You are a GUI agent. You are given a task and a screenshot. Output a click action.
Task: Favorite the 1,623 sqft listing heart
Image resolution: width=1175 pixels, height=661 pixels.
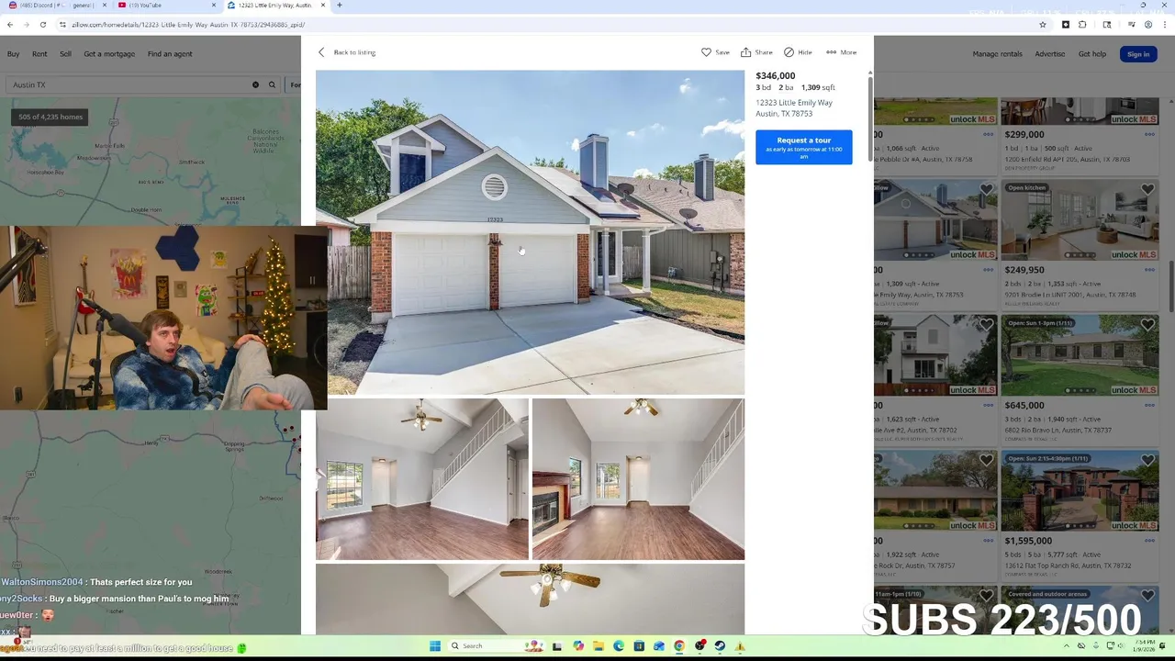point(986,325)
